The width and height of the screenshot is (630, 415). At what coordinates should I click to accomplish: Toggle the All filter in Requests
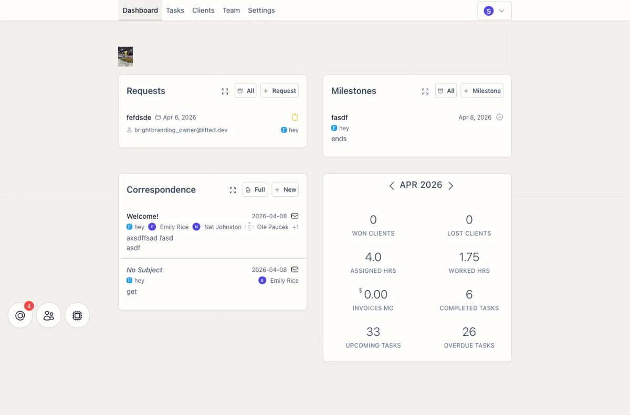click(x=245, y=90)
